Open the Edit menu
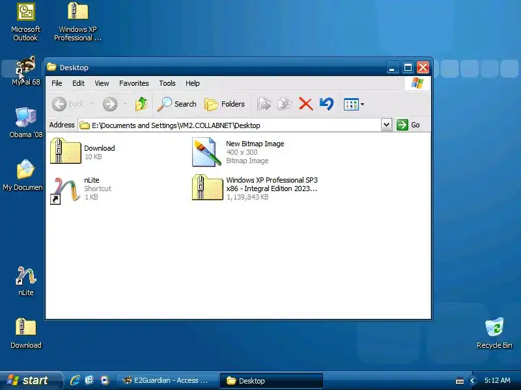Screen dimensions: 521x390 point(78,83)
